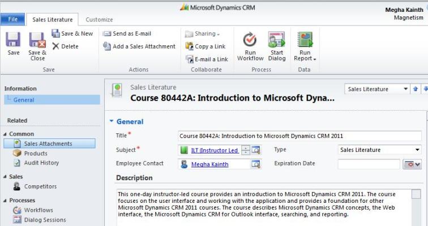Viewport: 428px width, 226px height.
Task: Open Dialog Sessions under Processes
Action: click(x=40, y=220)
